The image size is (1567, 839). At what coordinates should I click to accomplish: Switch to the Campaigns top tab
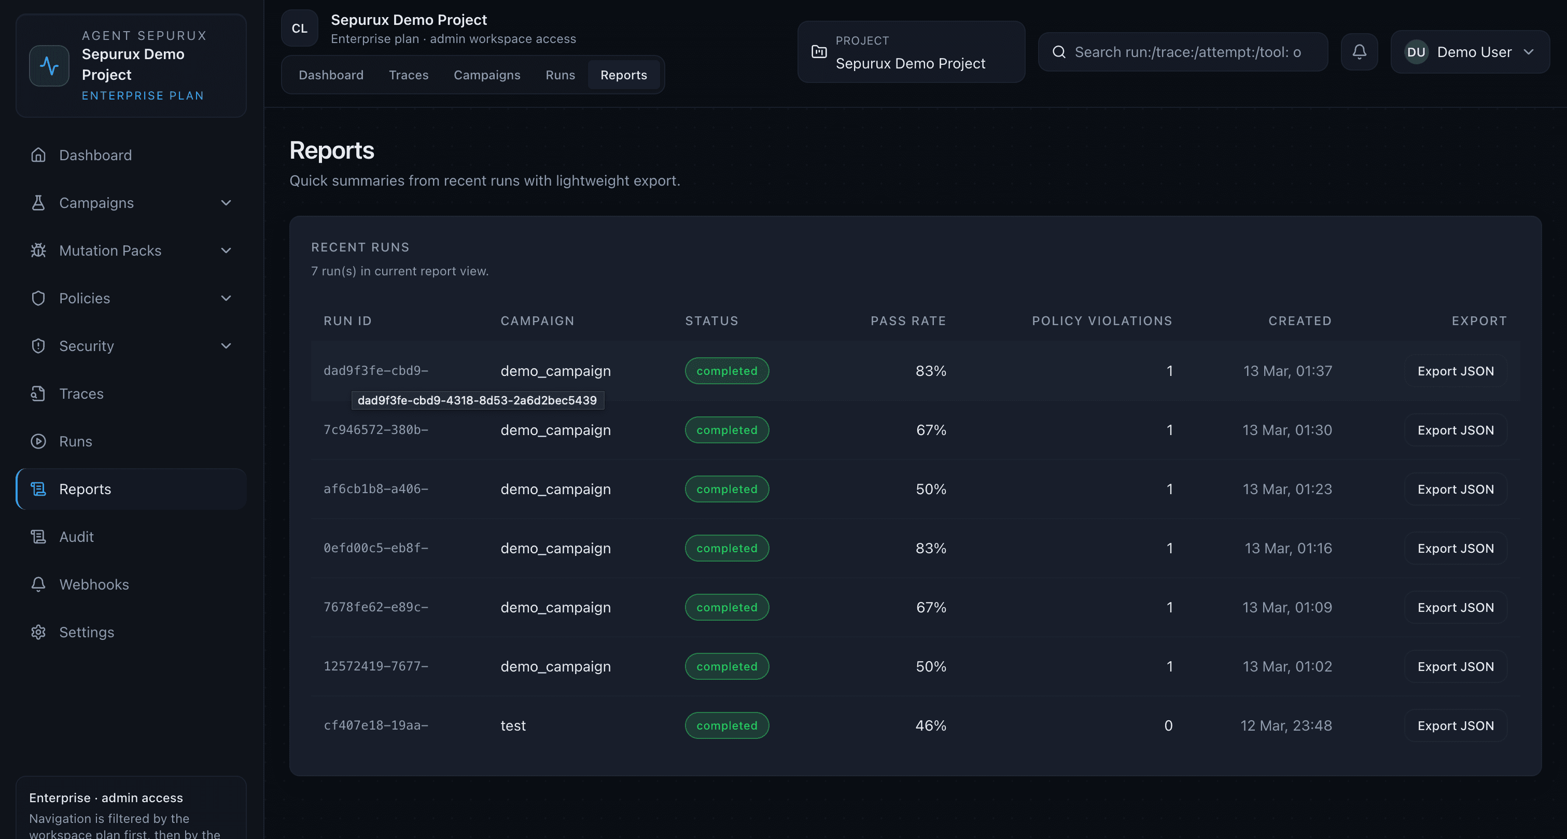pyautogui.click(x=487, y=75)
